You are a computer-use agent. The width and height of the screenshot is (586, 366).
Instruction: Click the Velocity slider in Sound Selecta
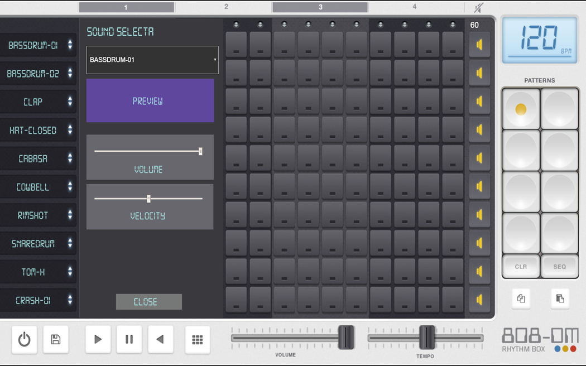pos(148,199)
